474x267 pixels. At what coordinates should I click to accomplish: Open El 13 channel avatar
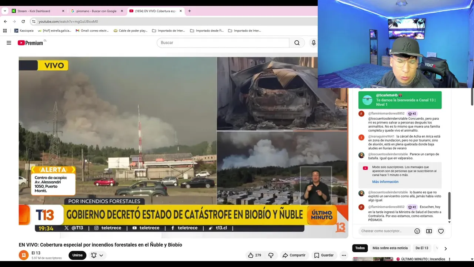click(x=24, y=255)
